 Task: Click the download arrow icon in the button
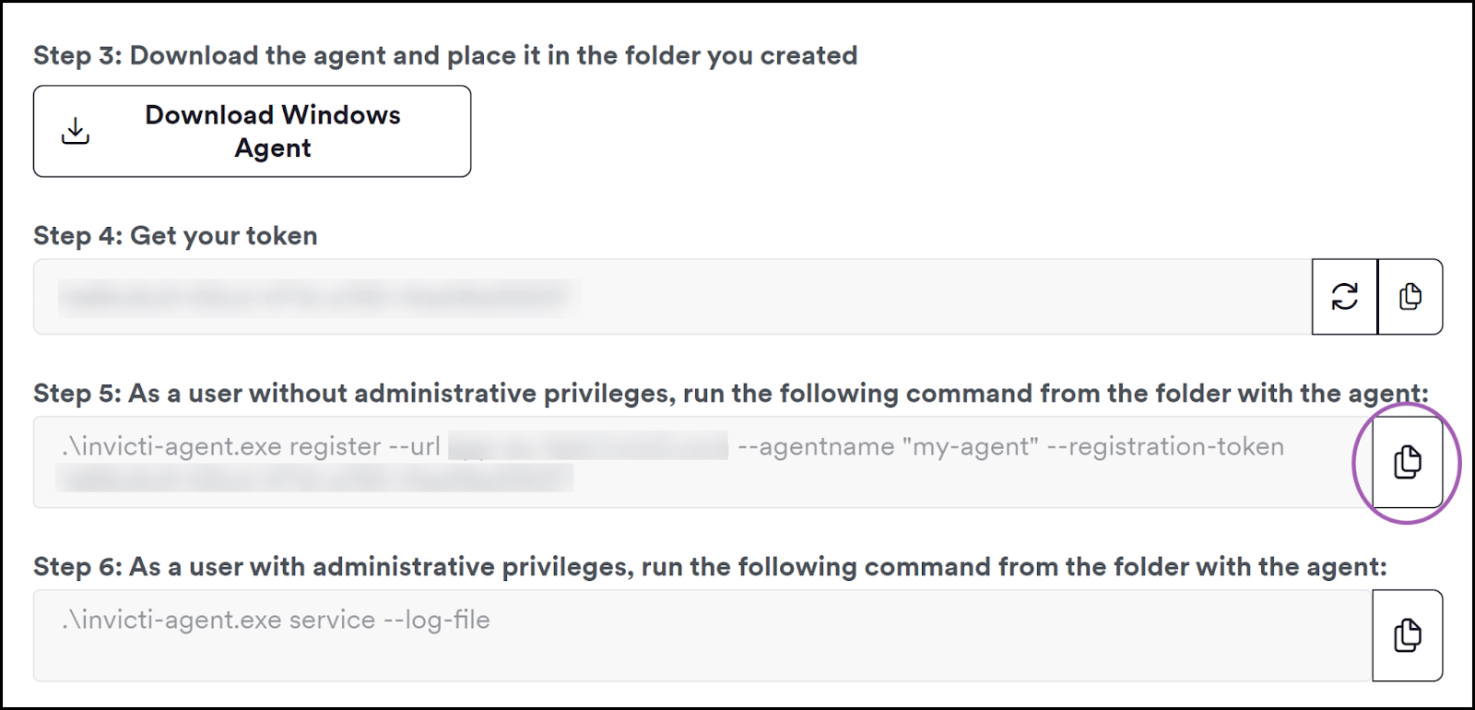pos(76,131)
